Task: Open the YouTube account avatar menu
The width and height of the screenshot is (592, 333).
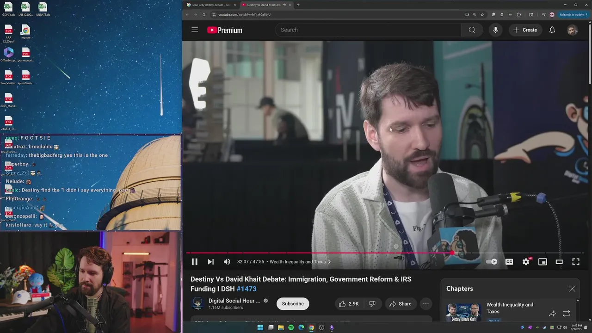Action: click(573, 30)
